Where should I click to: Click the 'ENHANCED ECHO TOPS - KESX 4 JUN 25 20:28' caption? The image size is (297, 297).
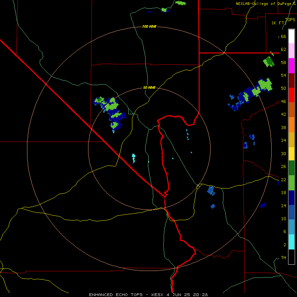pos(148,295)
